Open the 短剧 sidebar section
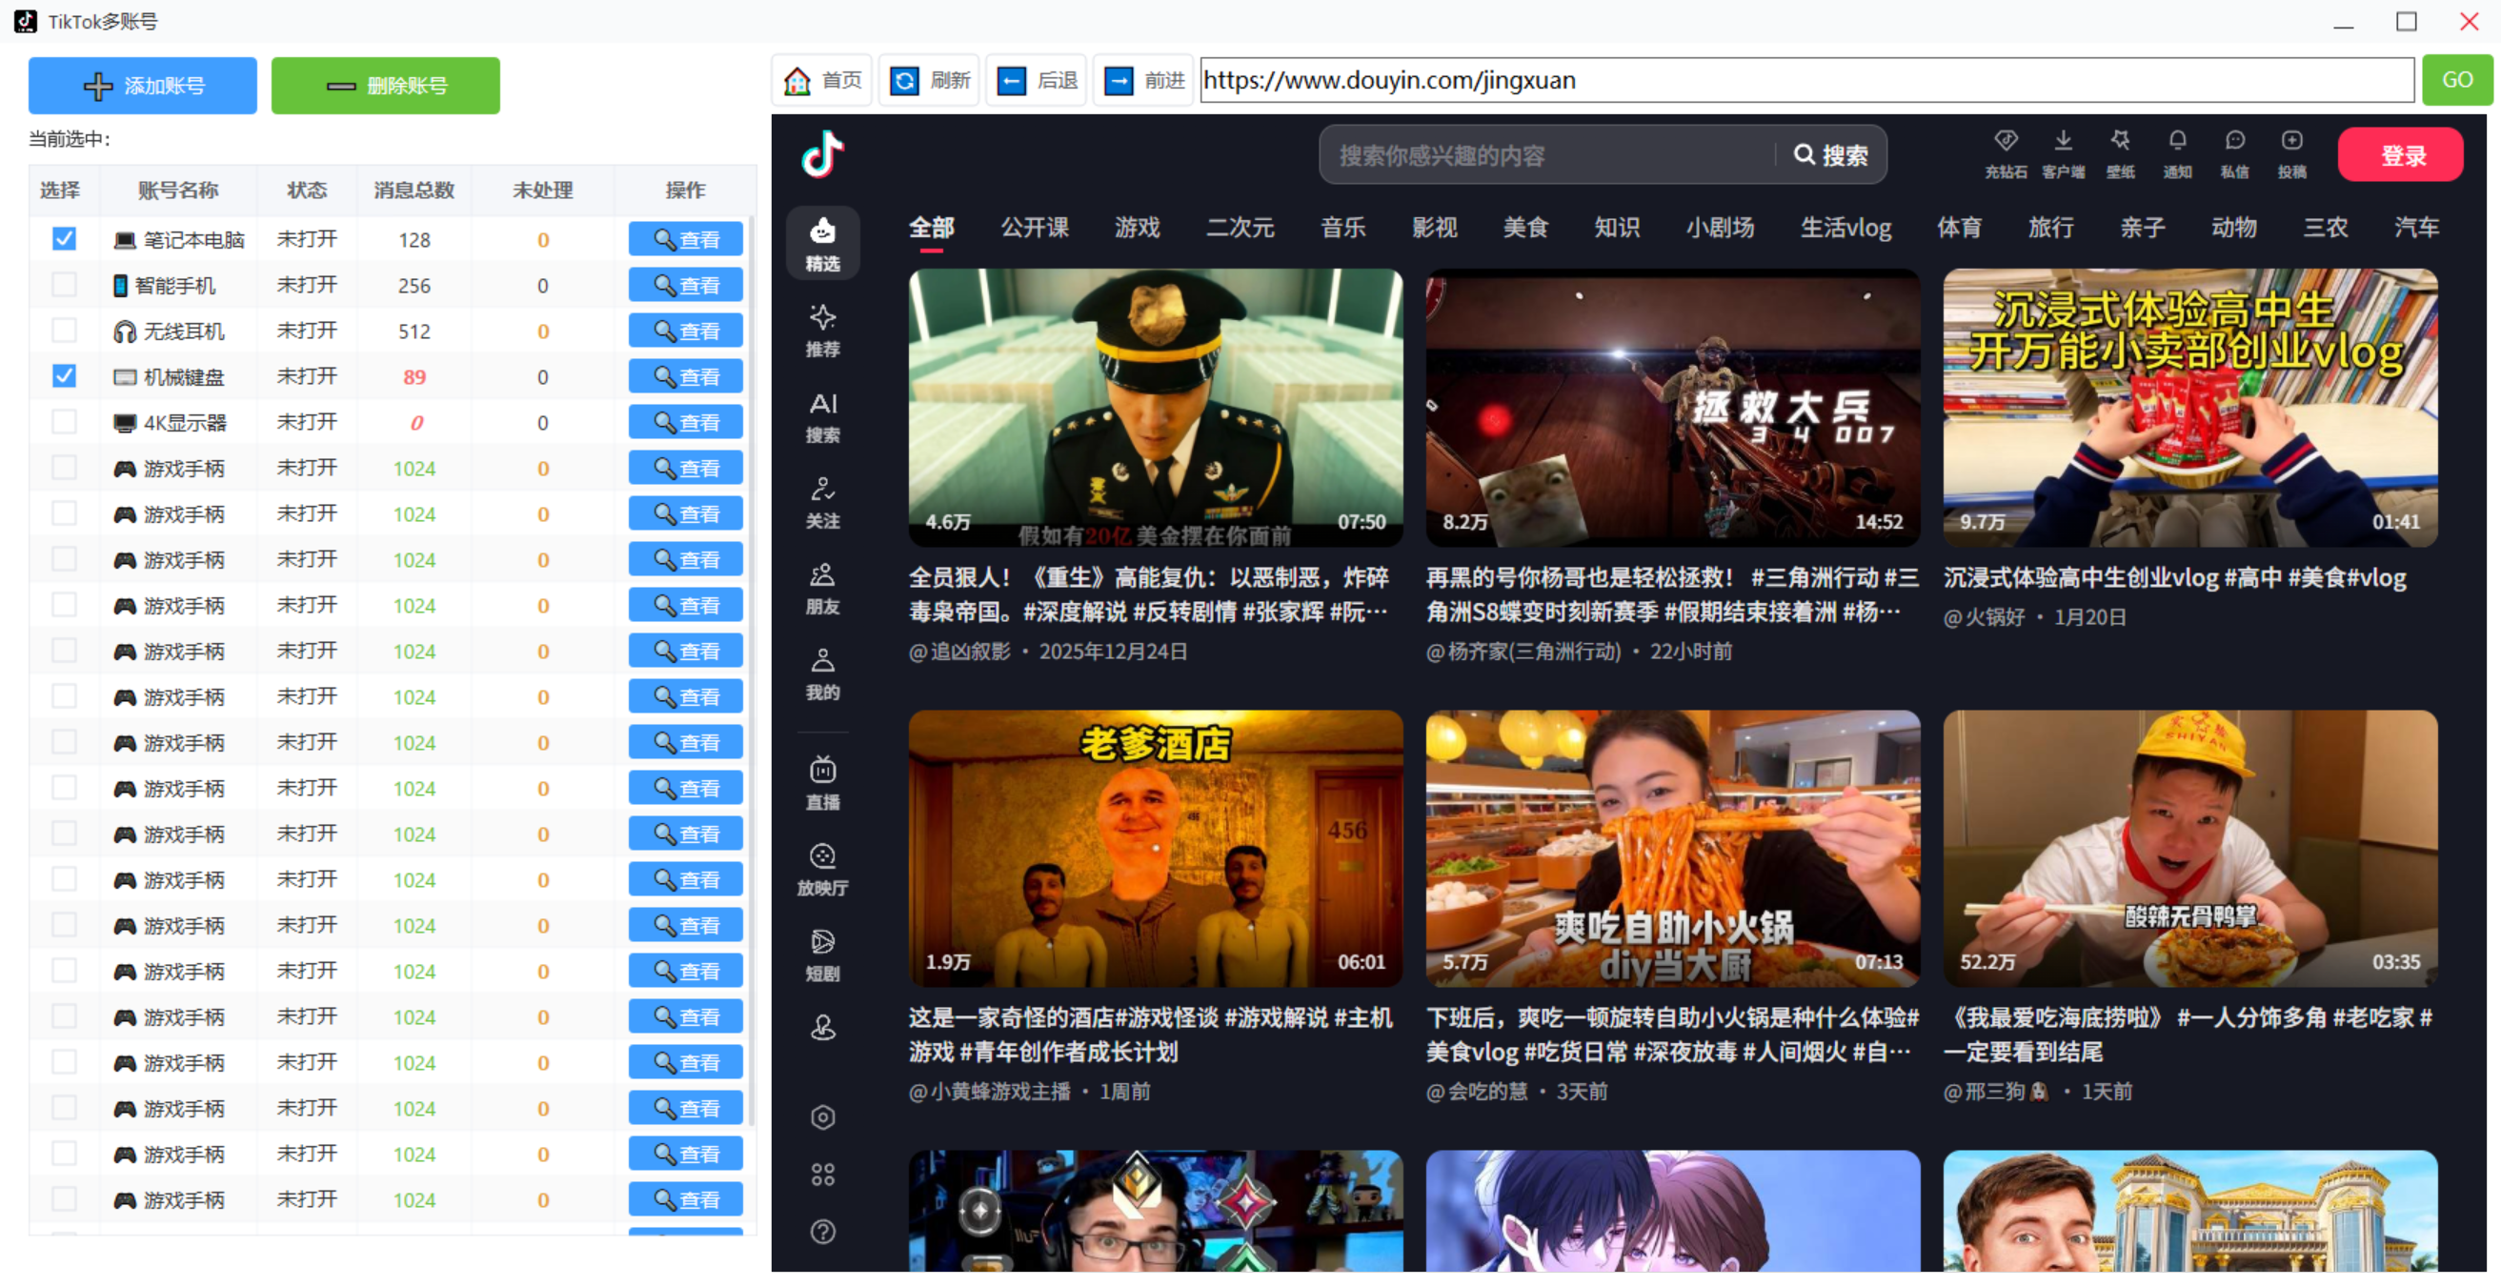The height and width of the screenshot is (1286, 2501). (822, 955)
